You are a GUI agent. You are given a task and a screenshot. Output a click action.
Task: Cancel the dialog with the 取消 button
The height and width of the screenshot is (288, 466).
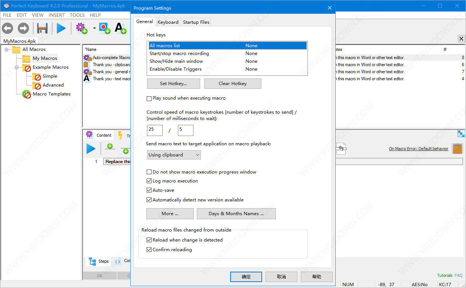281,277
